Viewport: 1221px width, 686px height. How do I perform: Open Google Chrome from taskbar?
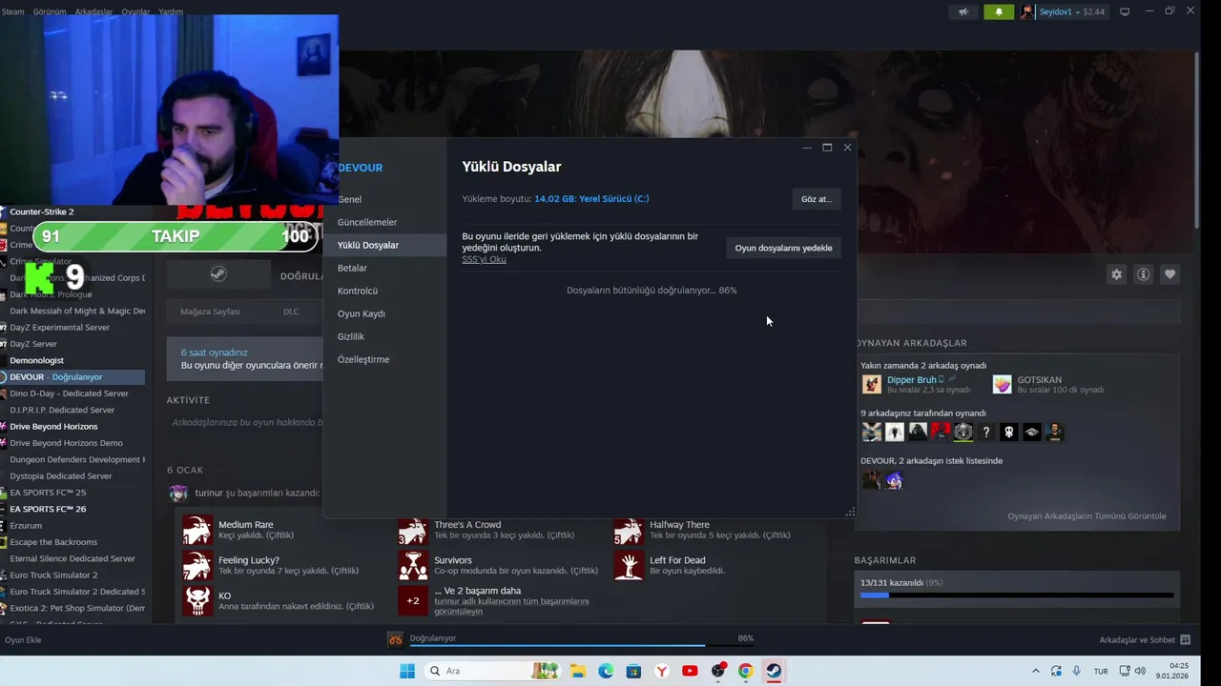(x=746, y=671)
